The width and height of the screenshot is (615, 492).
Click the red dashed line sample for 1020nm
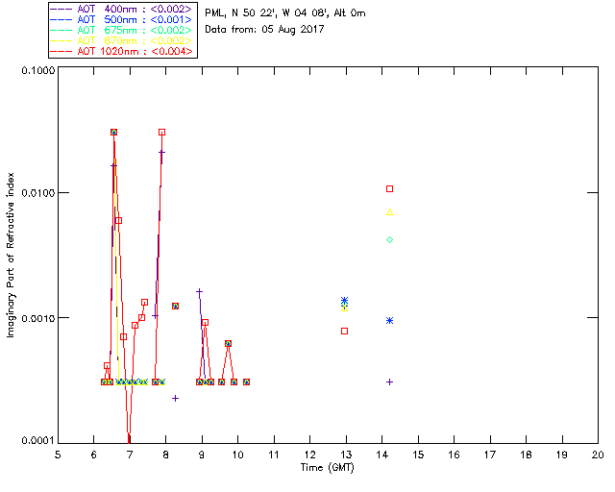pyautogui.click(x=61, y=51)
